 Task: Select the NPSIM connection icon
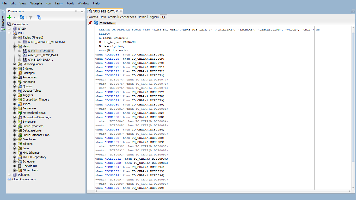click(x=15, y=29)
